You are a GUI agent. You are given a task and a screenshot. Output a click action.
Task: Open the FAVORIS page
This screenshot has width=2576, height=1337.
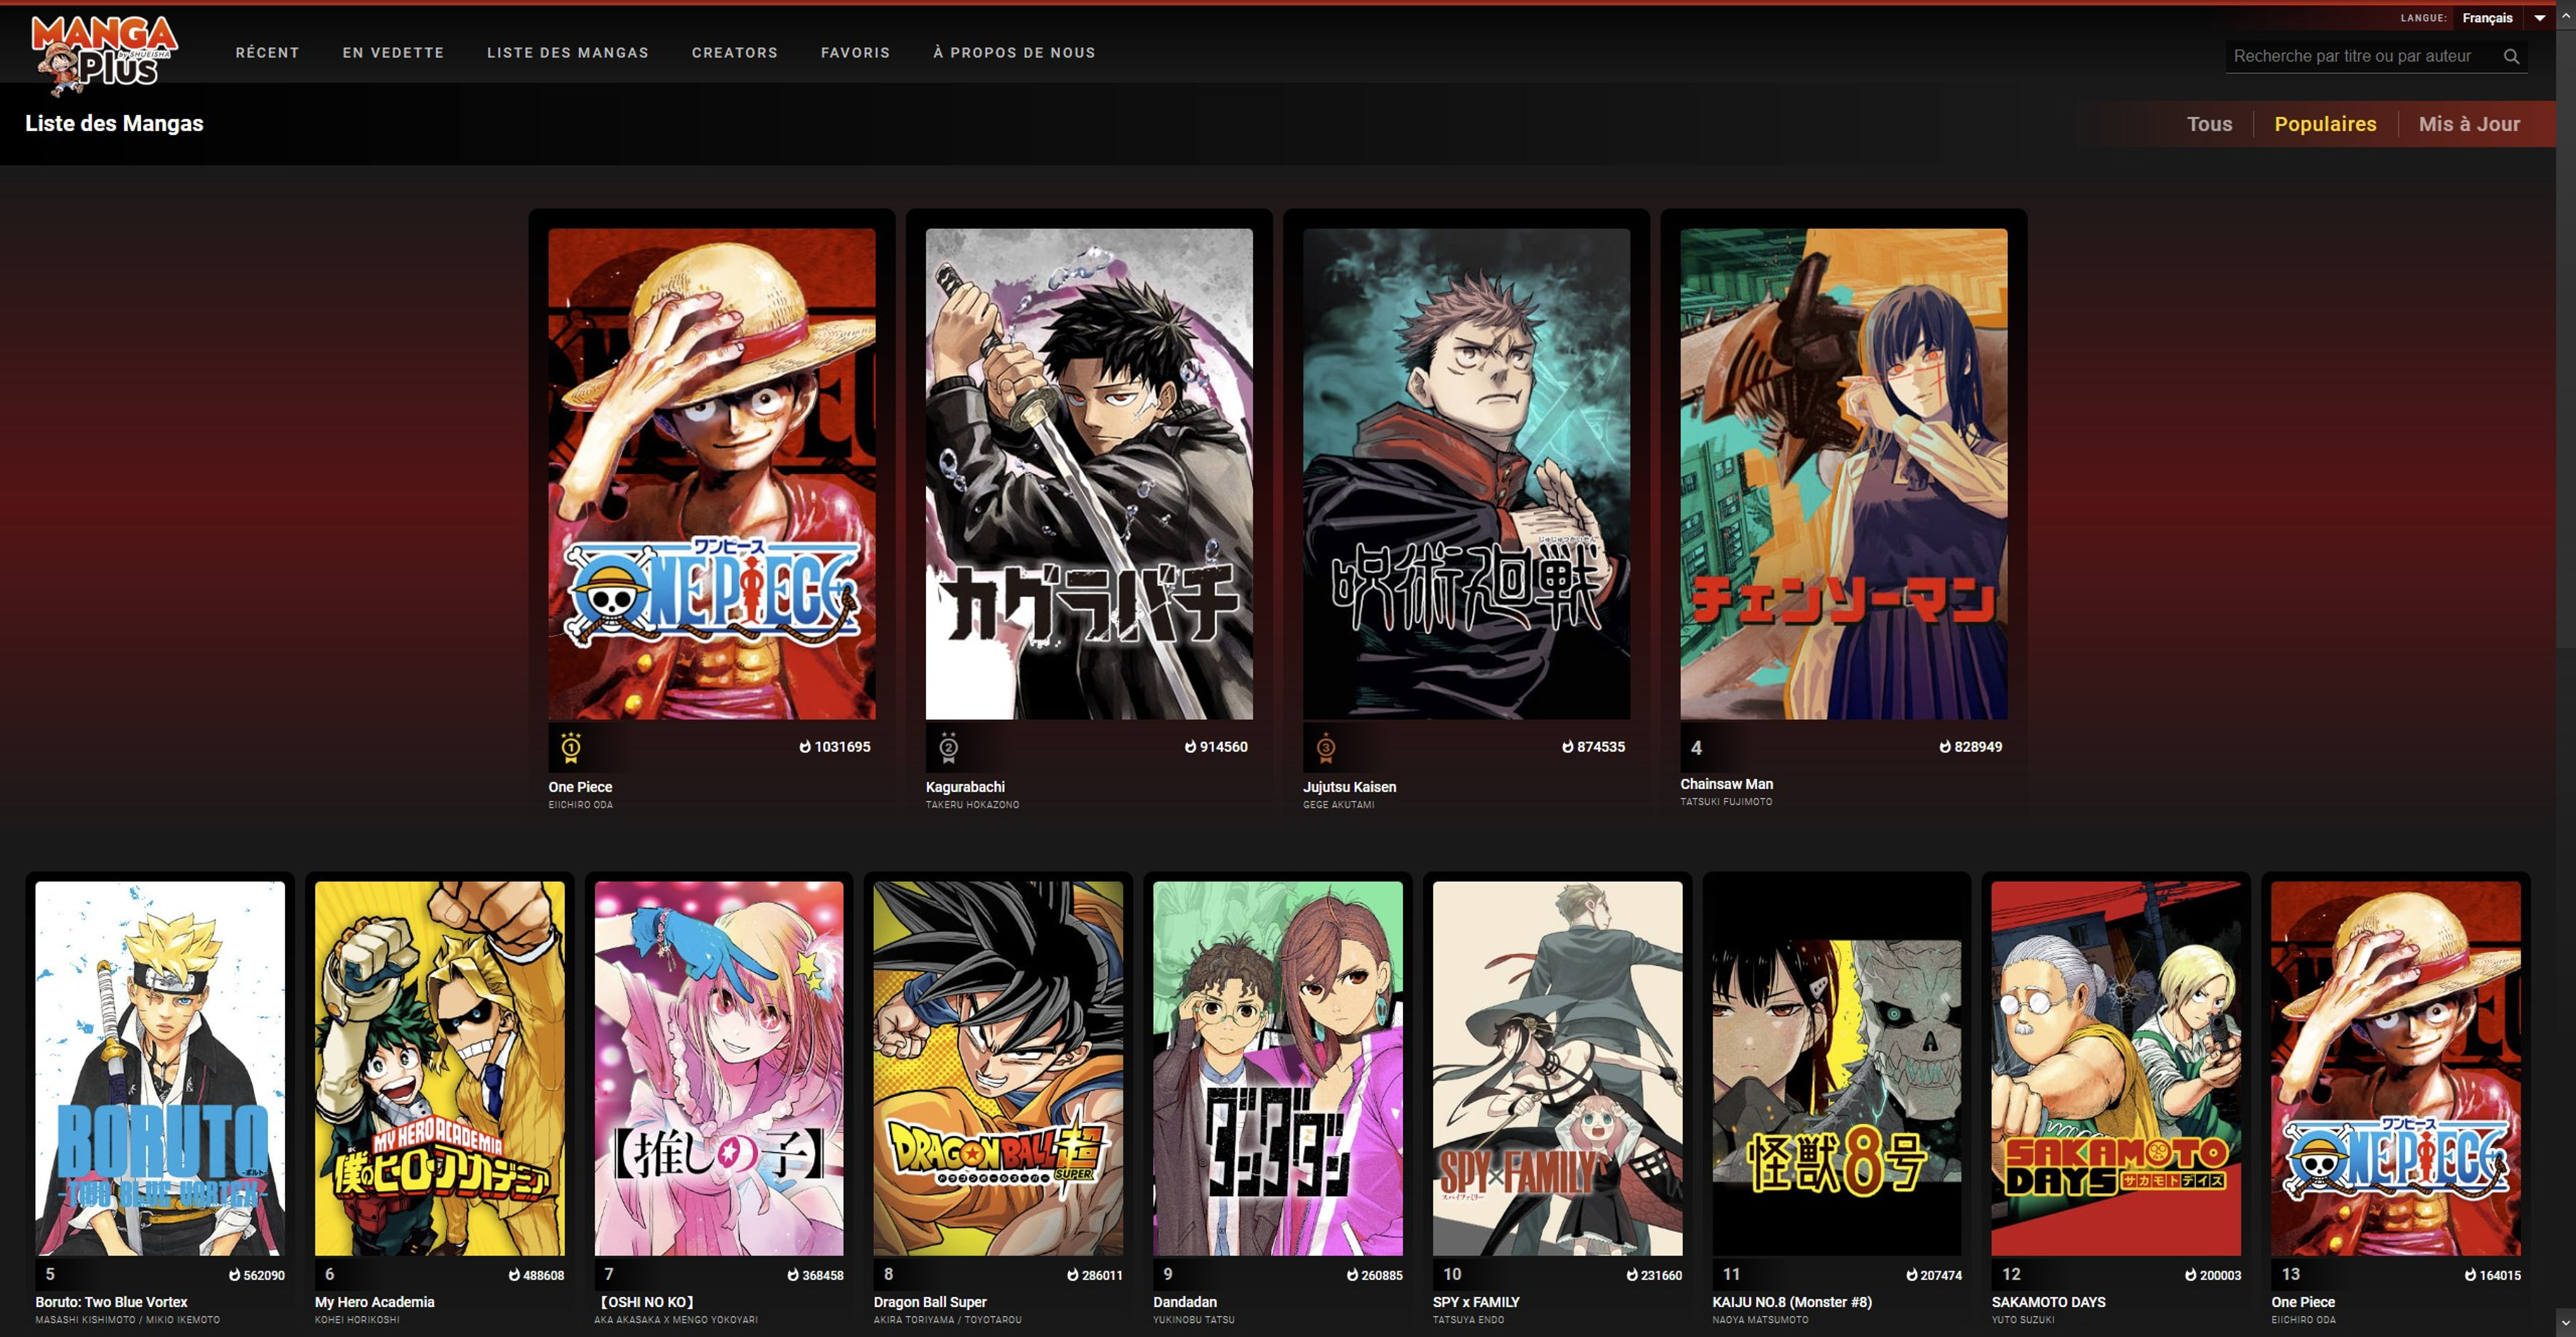click(x=855, y=53)
